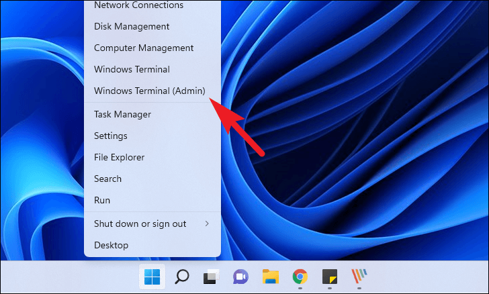Screen dimensions: 489x294
Task: Click Disk Management in the menu
Action: pyautogui.click(x=132, y=26)
